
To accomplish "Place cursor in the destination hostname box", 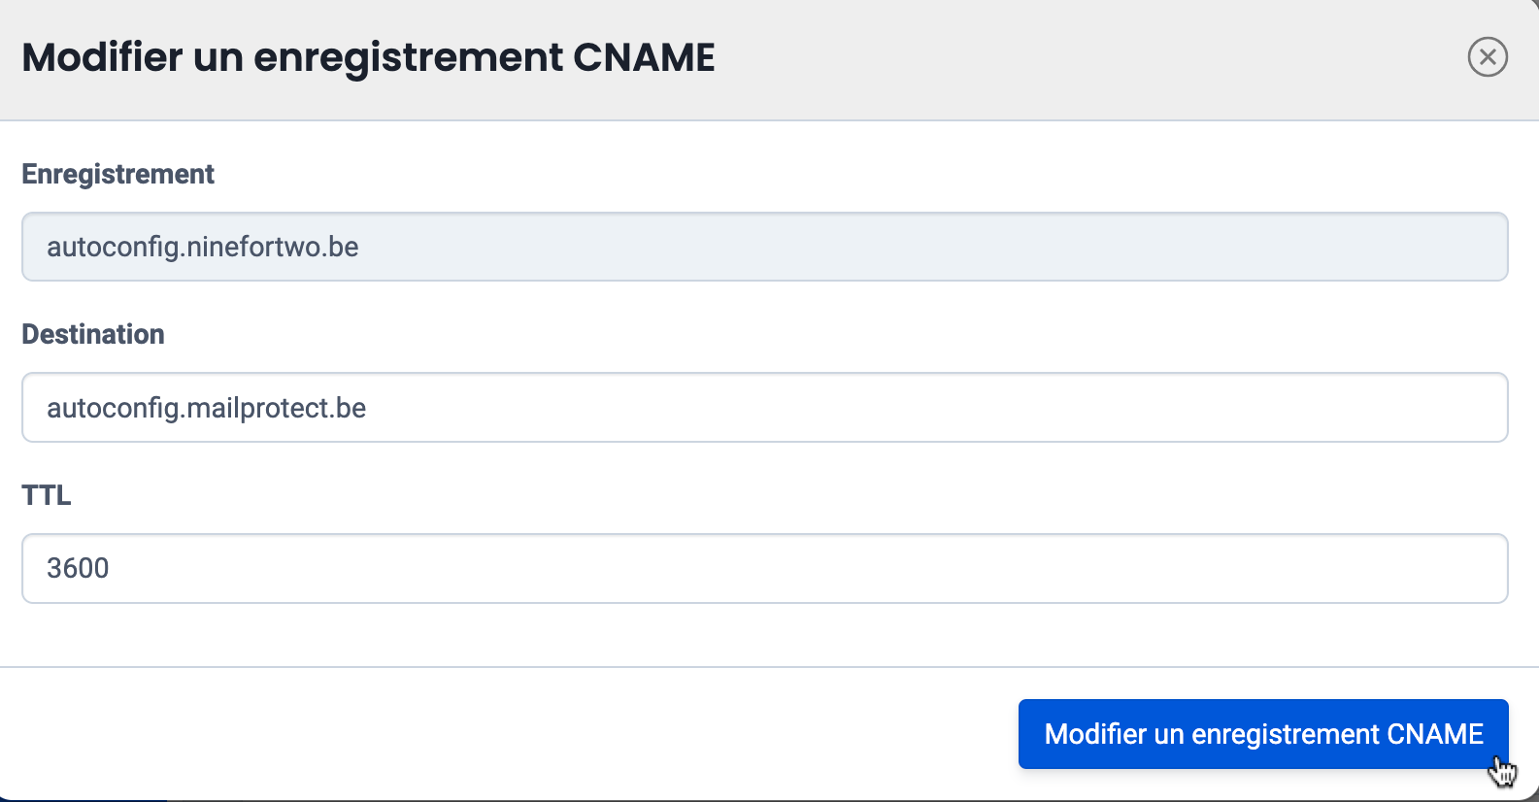I will [x=764, y=408].
